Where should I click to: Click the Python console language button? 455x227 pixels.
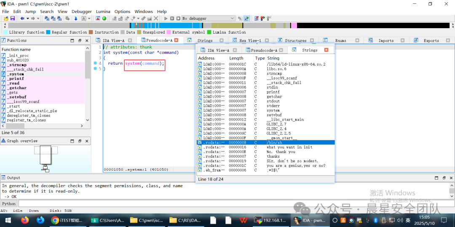pos(9,203)
